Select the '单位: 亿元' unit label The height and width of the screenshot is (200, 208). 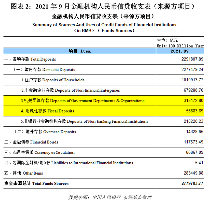coord(167,40)
